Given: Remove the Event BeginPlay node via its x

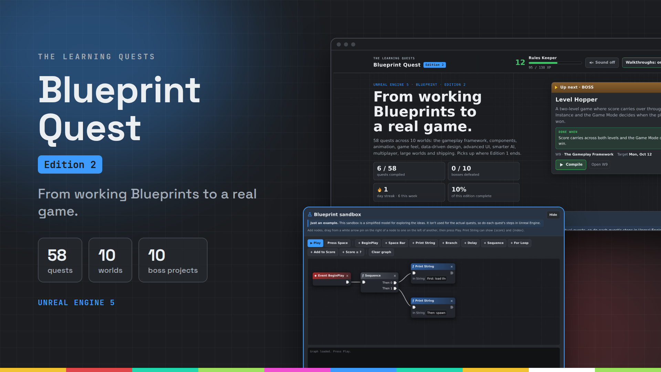Looking at the screenshot, I should (x=347, y=276).
